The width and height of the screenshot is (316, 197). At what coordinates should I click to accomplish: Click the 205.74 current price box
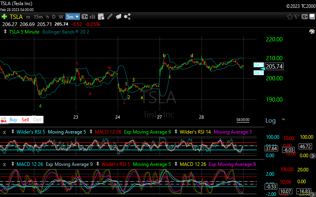pyautogui.click(x=274, y=67)
